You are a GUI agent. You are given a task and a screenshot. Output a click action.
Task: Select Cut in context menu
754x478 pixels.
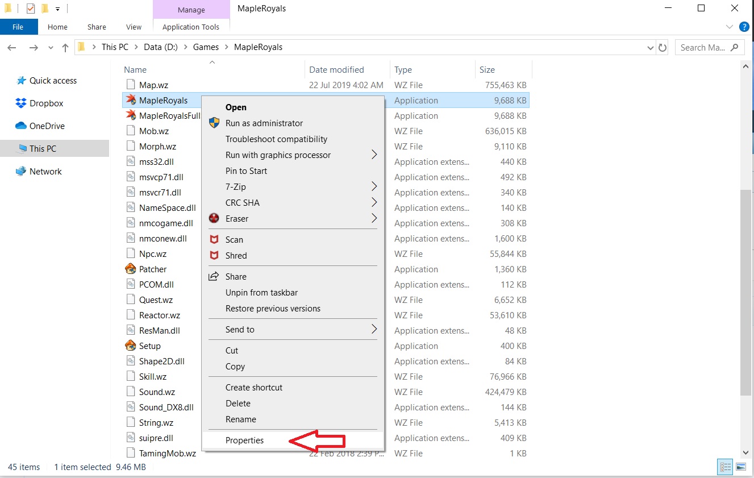coord(293,351)
